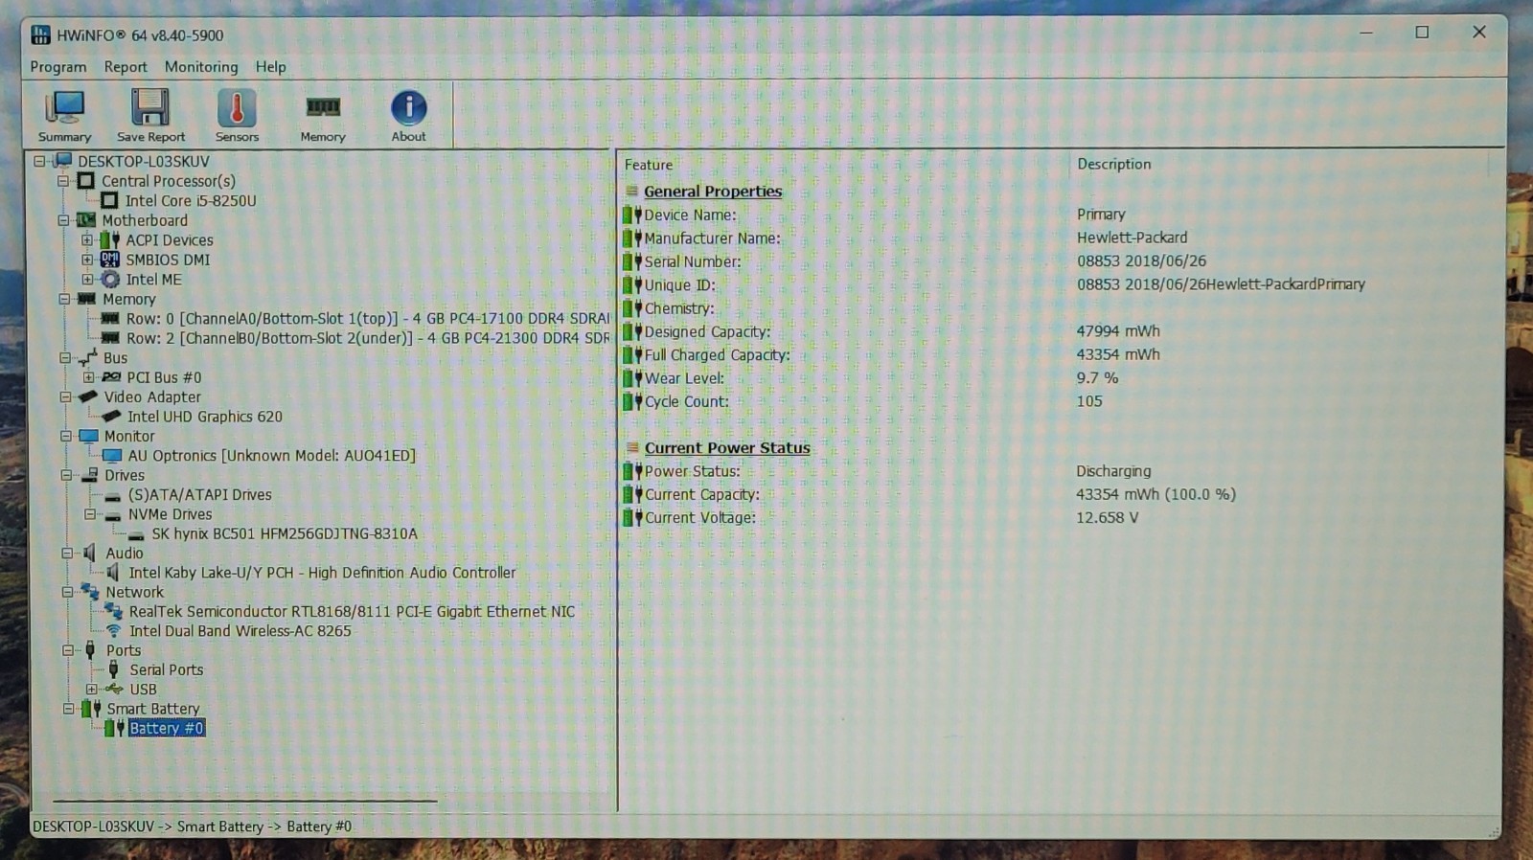The width and height of the screenshot is (1533, 860).
Task: Open the Help menu
Action: point(270,67)
